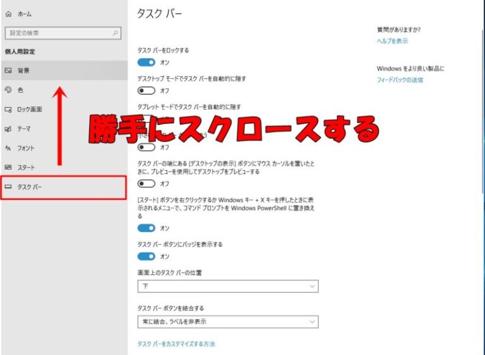Click the search magnifier icon in the settings search box
Viewport: 485px width, 355px height.
click(x=115, y=33)
